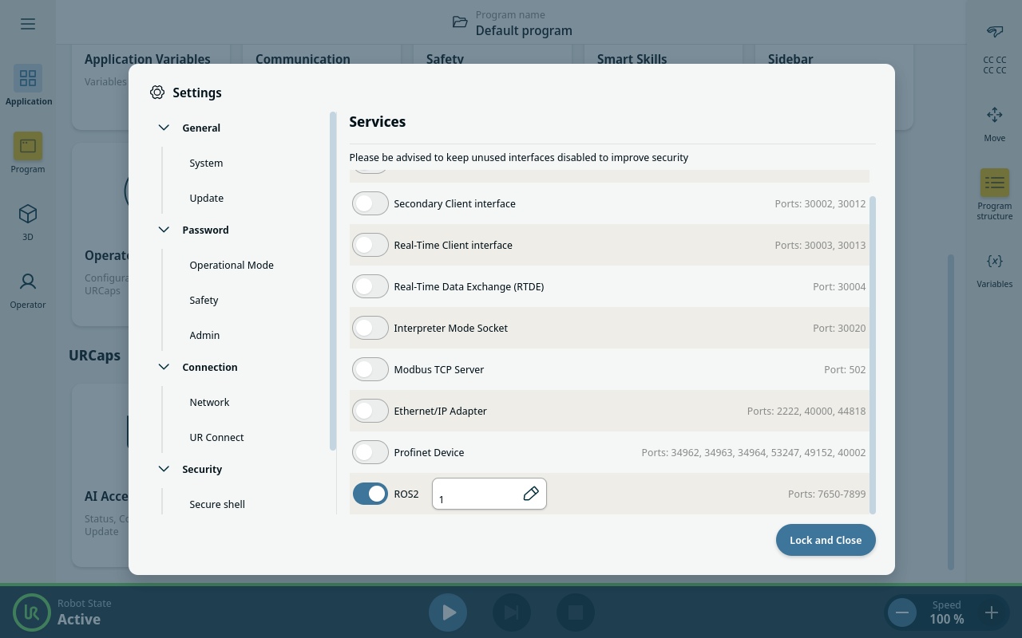Image resolution: width=1022 pixels, height=638 pixels.
Task: Increase speed with the plus button
Action: 991,612
